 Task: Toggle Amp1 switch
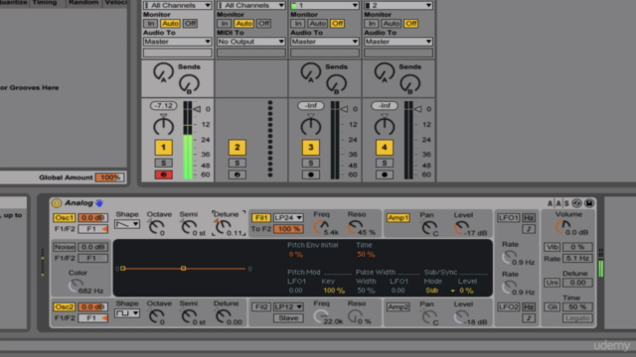click(397, 218)
